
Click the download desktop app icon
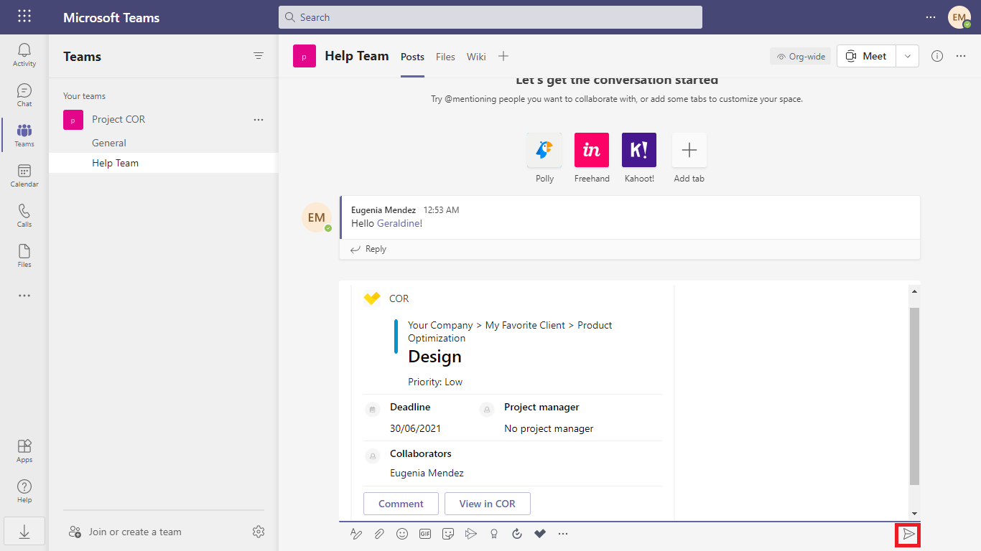(x=24, y=532)
